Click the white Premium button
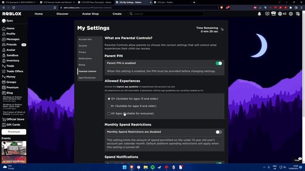The height and width of the screenshot is (171, 305). (x=14, y=132)
